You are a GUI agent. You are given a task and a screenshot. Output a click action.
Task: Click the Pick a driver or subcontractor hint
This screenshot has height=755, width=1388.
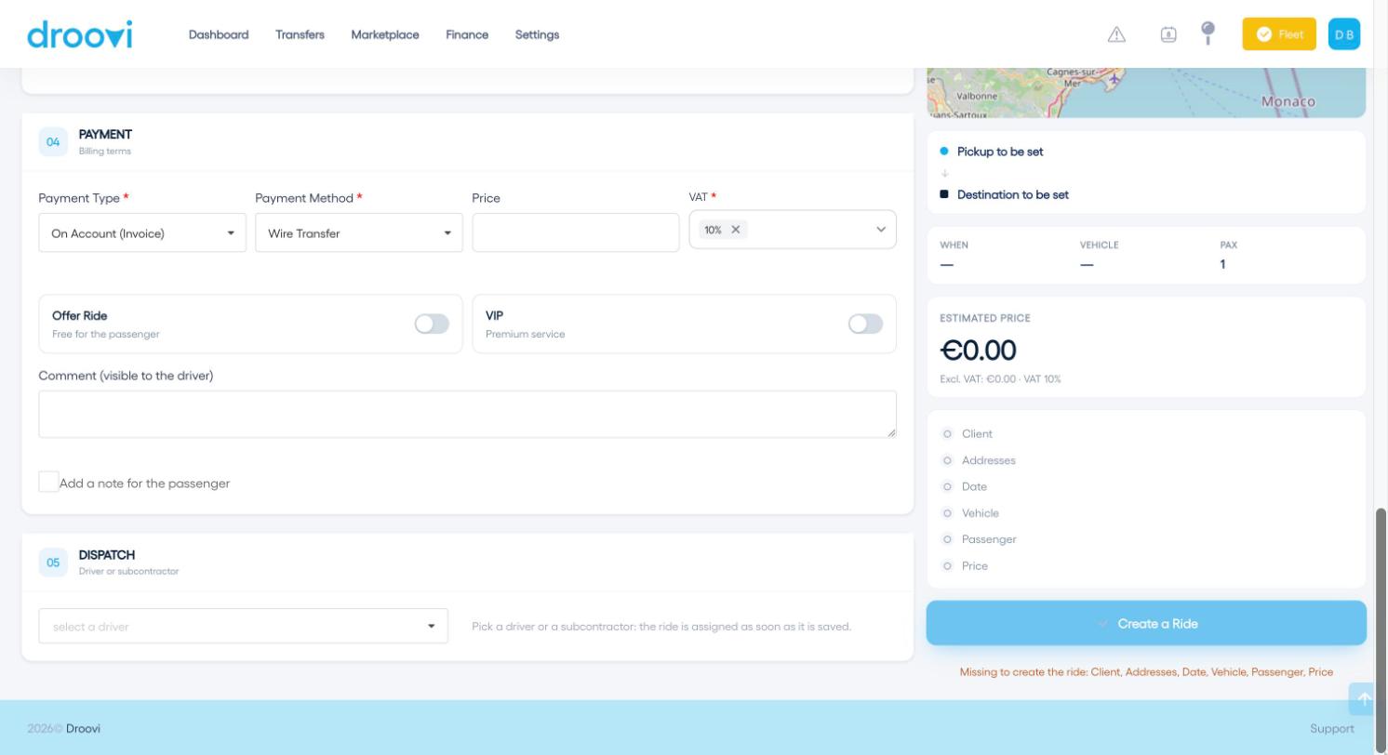point(661,626)
